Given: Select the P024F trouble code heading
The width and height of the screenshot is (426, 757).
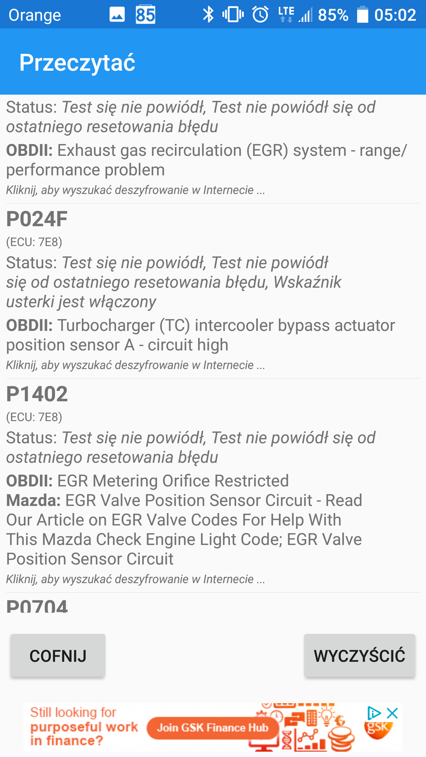Looking at the screenshot, I should pyautogui.click(x=37, y=219).
